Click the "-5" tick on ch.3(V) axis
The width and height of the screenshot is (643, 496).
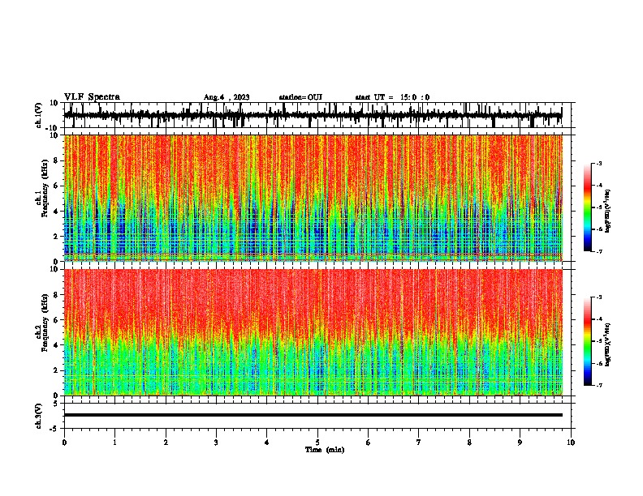(54, 429)
